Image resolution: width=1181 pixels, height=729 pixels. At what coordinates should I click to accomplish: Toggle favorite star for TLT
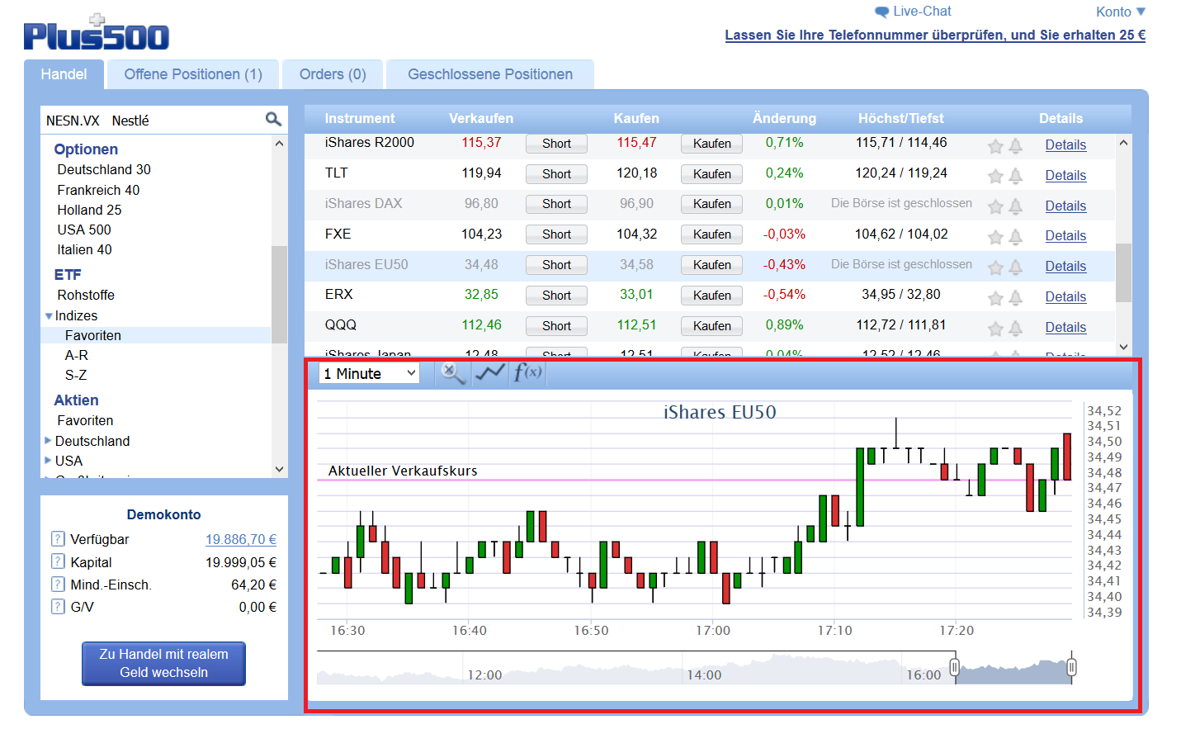click(x=995, y=176)
